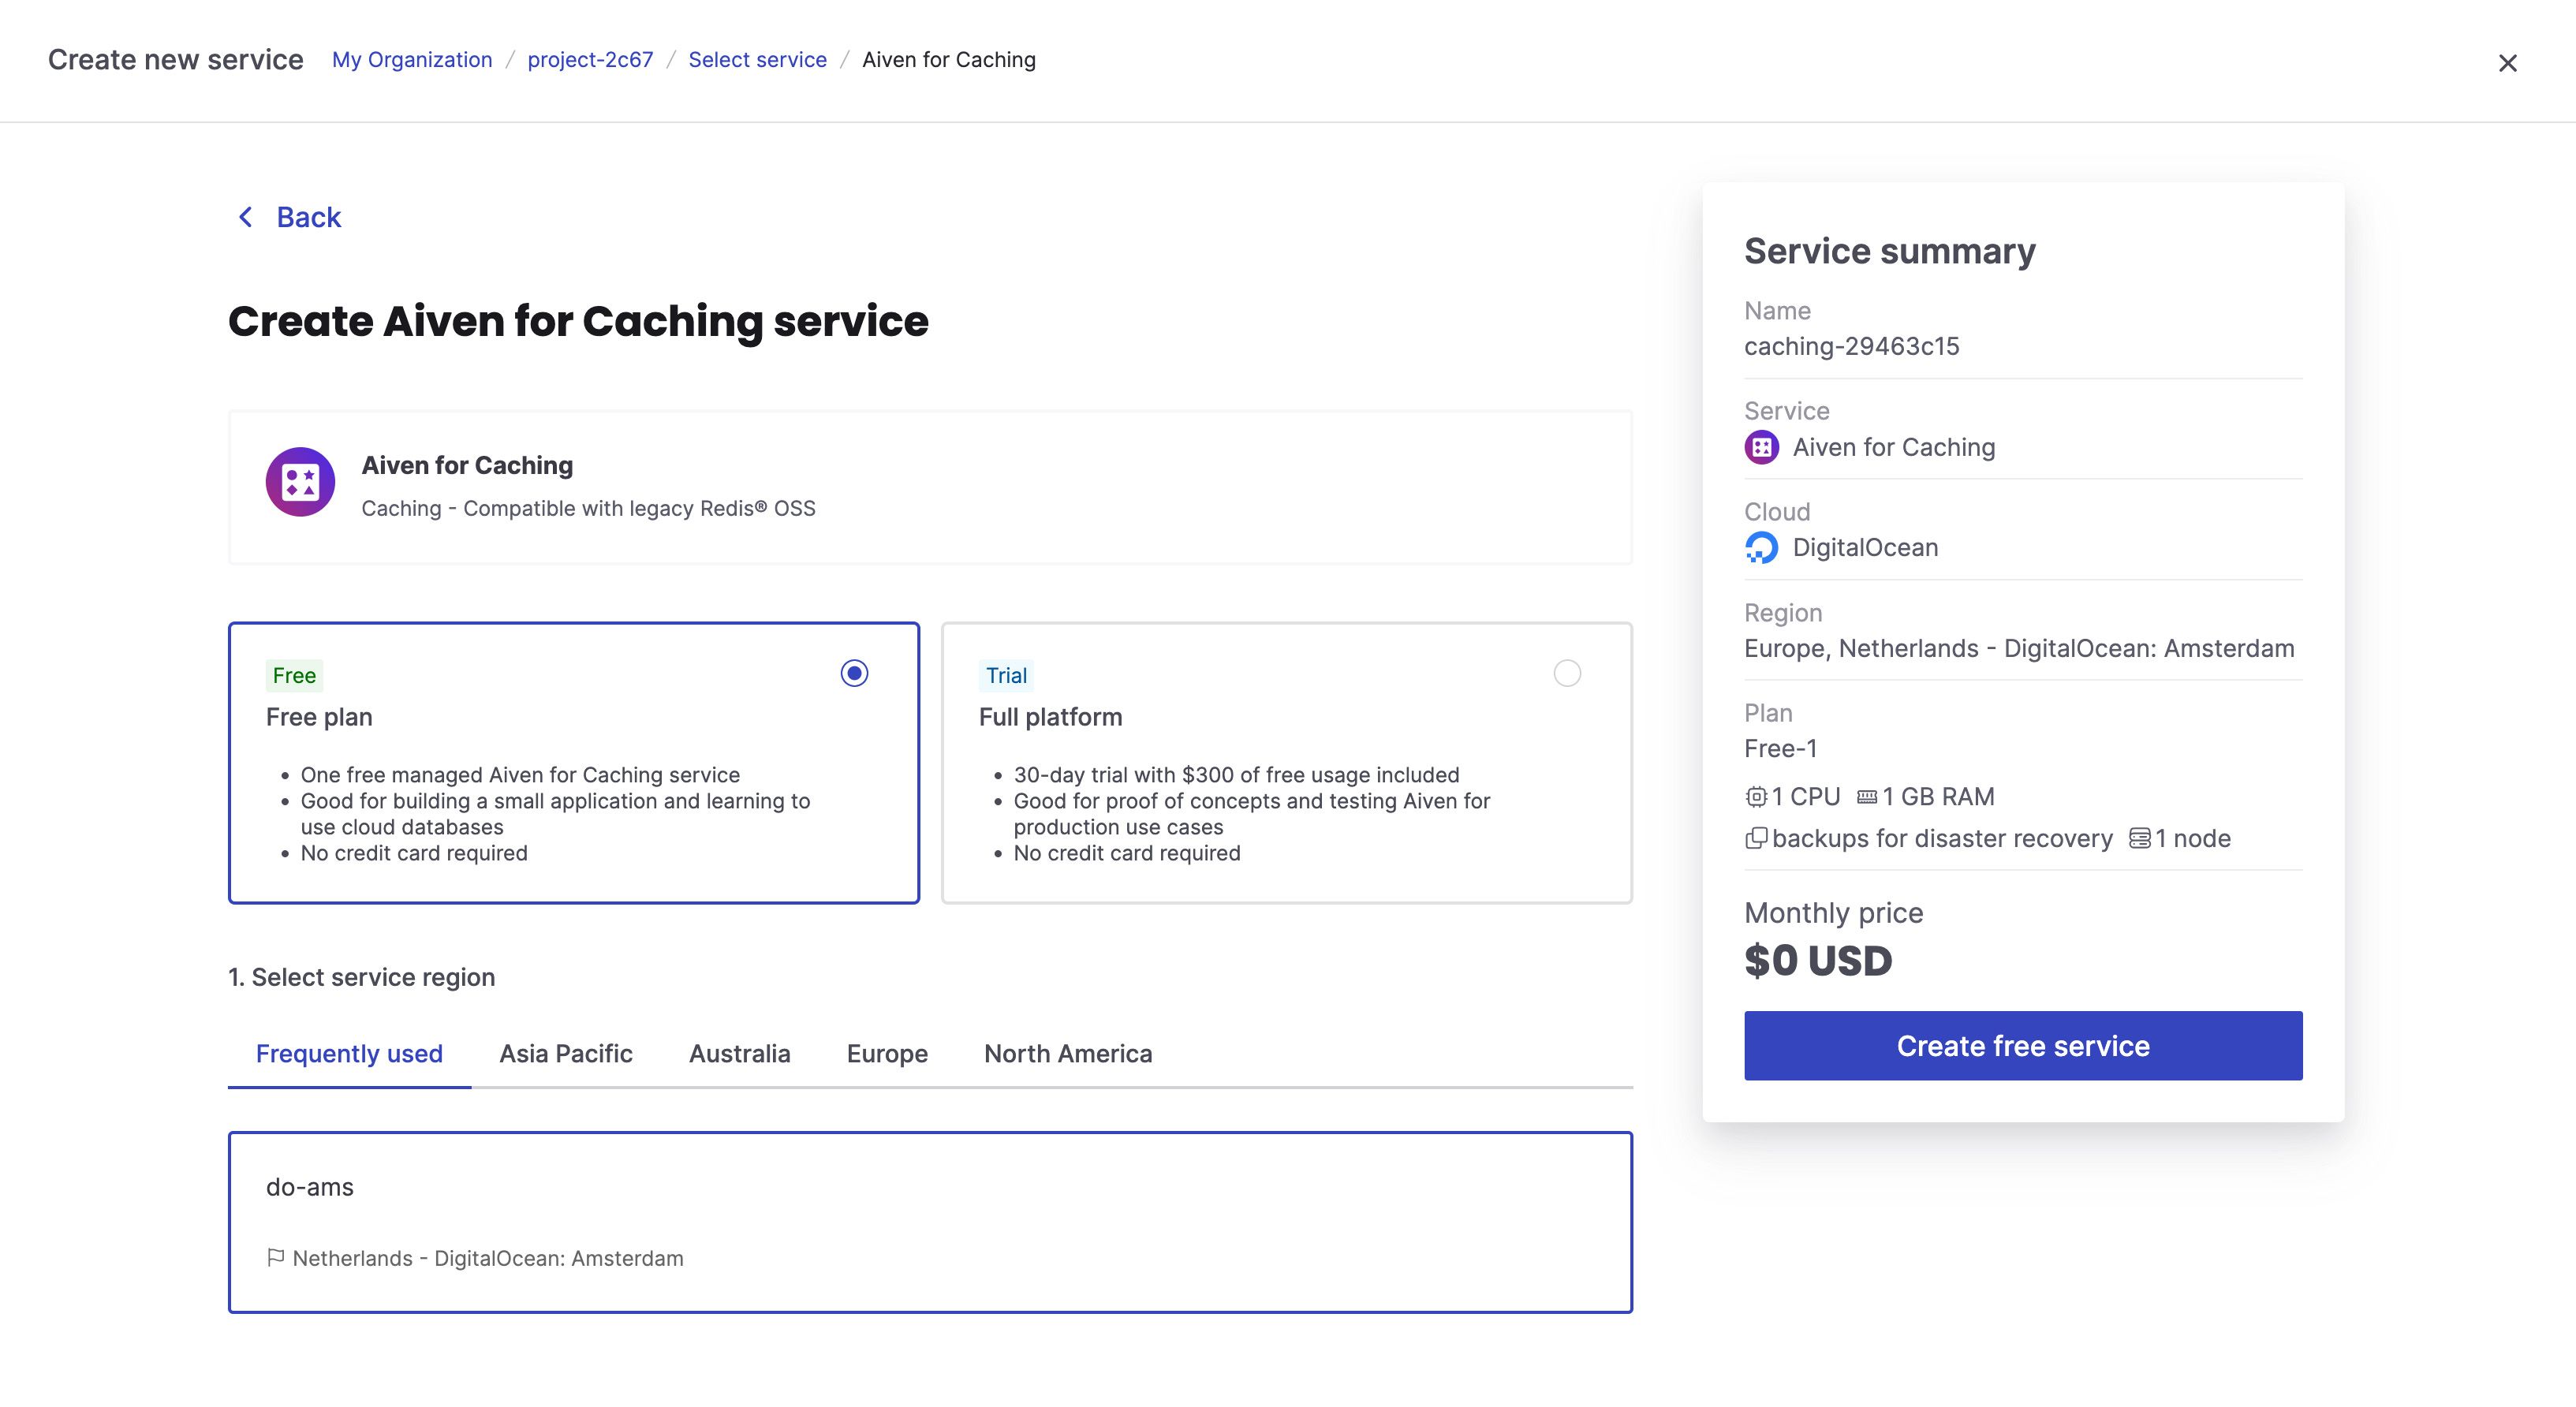2576x1407 pixels.
Task: Go back using the Back chevron link
Action: [x=289, y=217]
